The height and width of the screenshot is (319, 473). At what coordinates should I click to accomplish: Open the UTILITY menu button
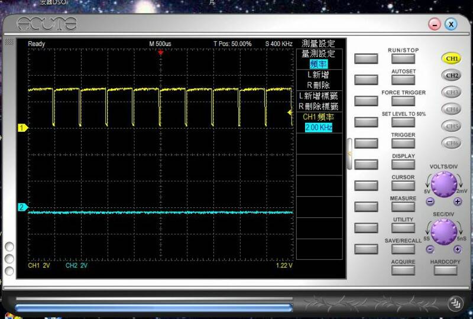click(403, 227)
